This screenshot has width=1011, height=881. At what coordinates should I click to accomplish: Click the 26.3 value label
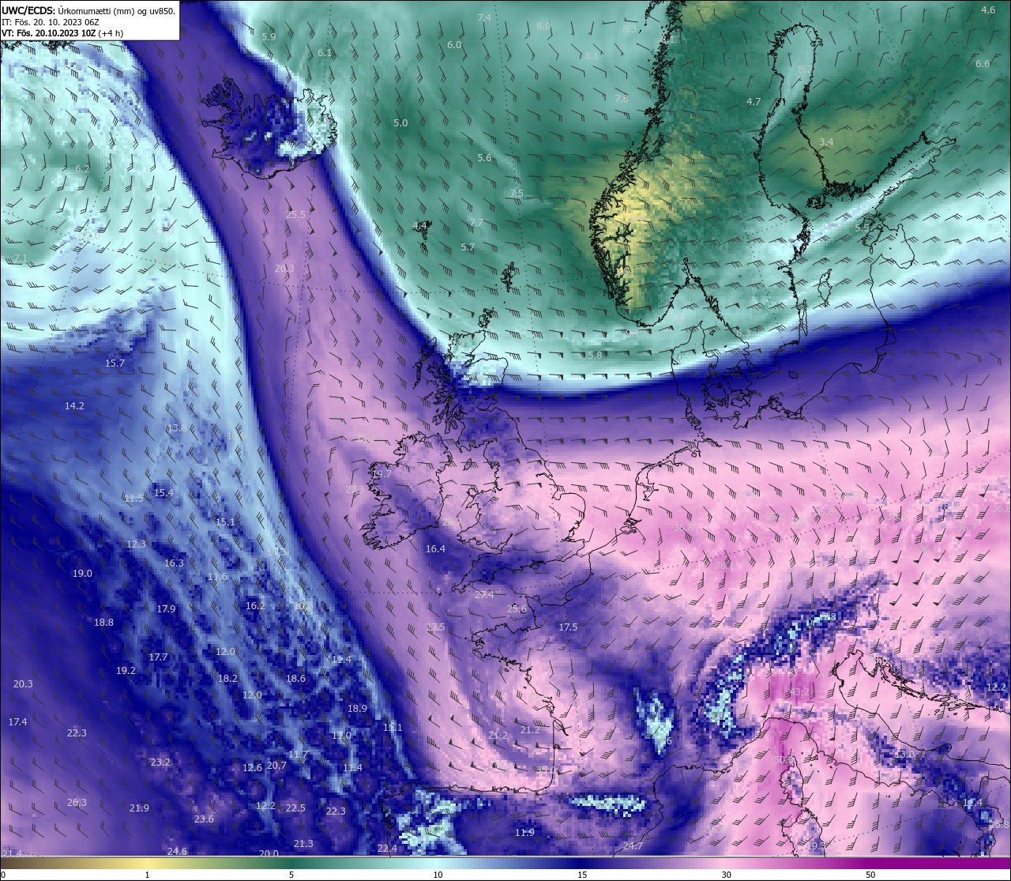(x=77, y=802)
